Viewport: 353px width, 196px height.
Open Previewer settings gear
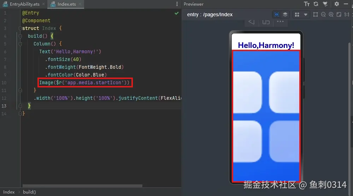336,4
